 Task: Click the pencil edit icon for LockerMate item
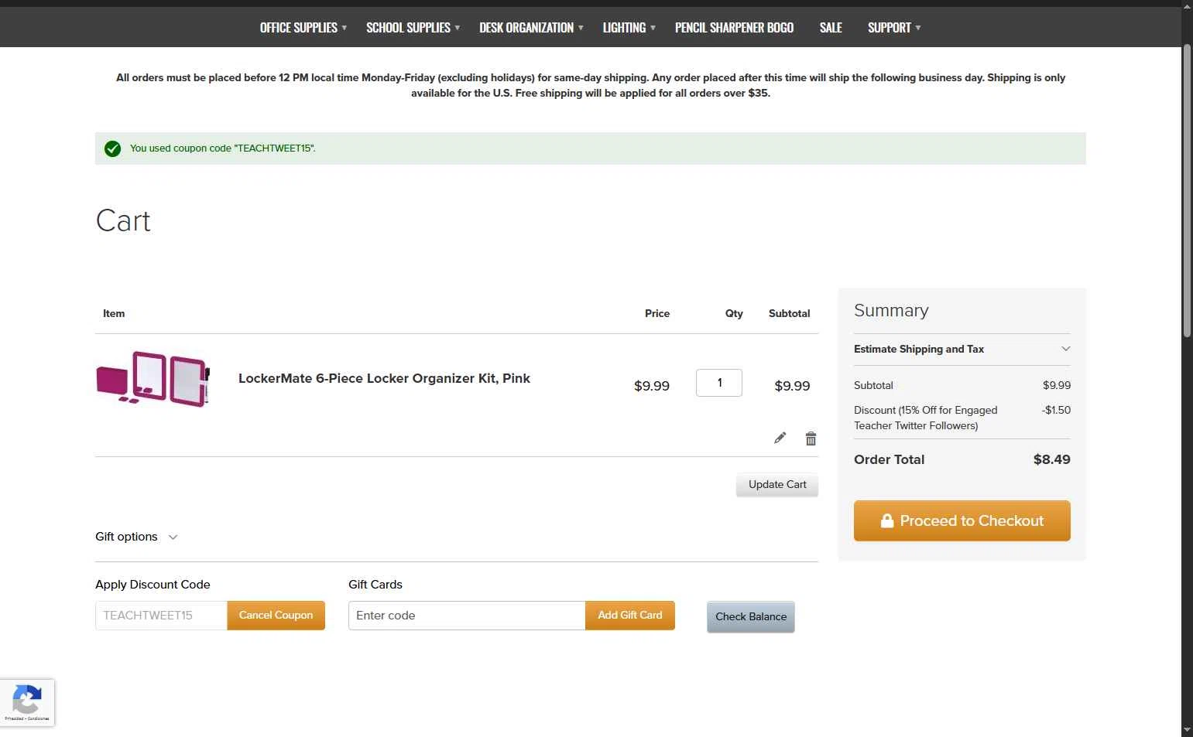click(x=780, y=438)
